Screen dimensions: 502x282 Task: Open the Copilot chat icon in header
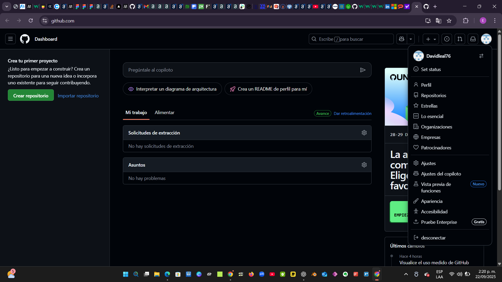coord(402,39)
